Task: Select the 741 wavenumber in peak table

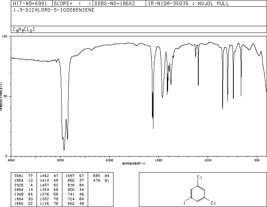Action: pyautogui.click(x=71, y=194)
